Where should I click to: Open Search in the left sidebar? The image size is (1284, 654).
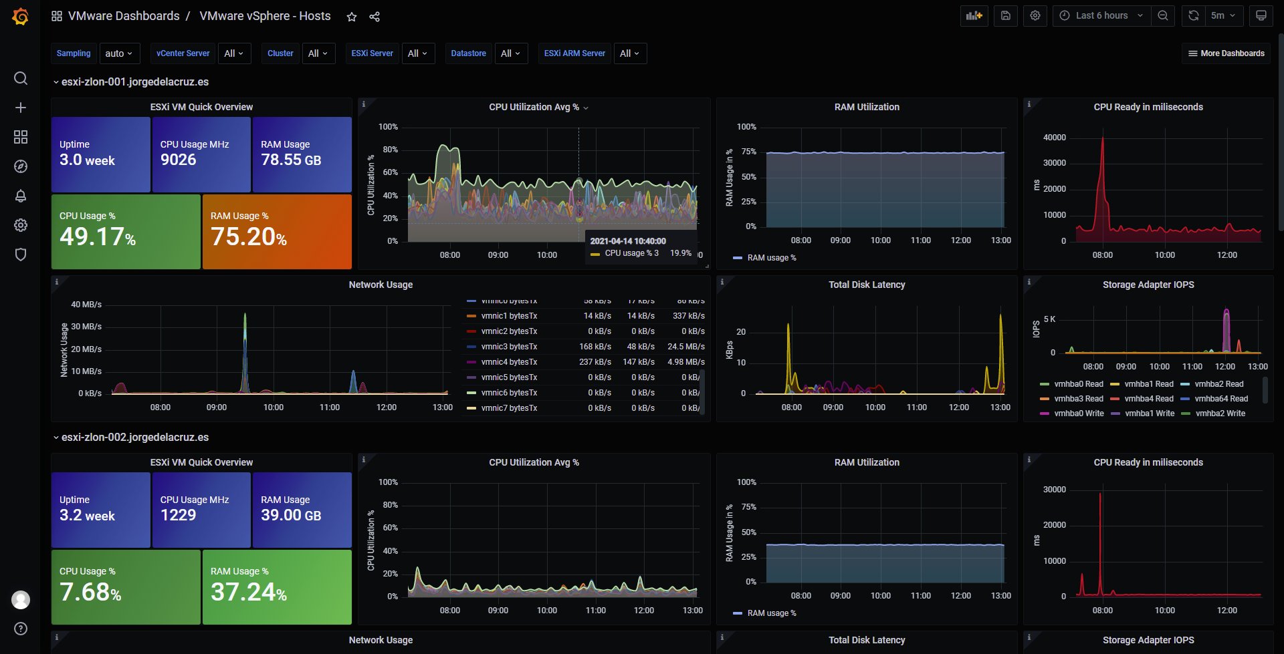tap(21, 78)
